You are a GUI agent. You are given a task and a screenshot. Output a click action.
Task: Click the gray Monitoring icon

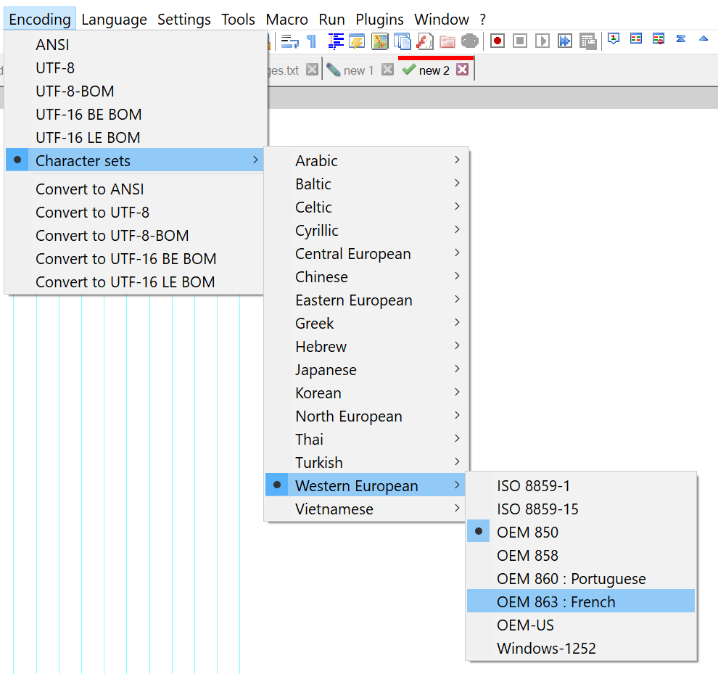tap(469, 41)
